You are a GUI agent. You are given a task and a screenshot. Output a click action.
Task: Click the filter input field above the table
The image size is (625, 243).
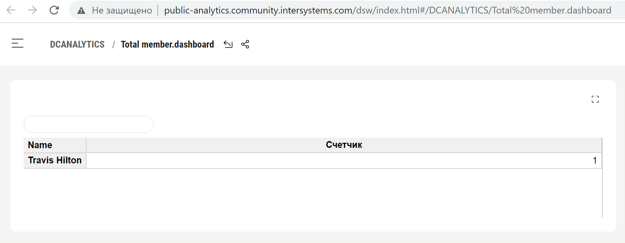(x=89, y=124)
